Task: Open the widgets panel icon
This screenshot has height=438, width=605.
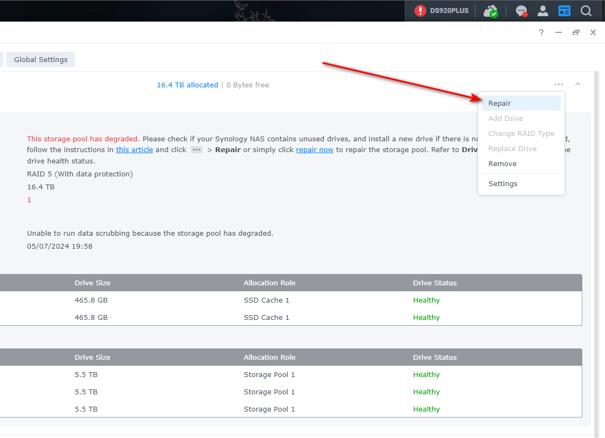Action: coord(564,11)
